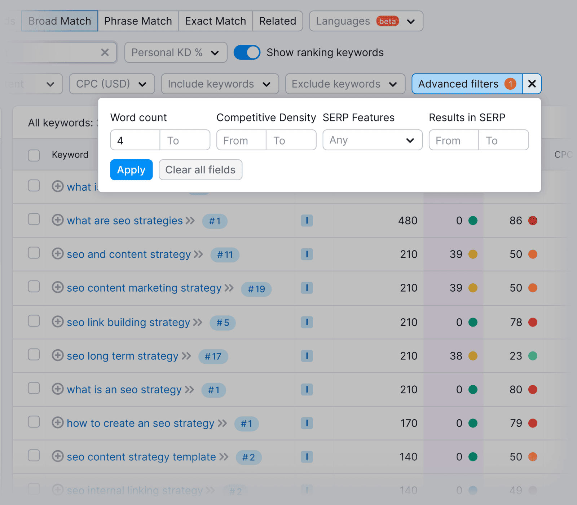Click the #11 ranking position badge
This screenshot has width=577, height=505.
pos(225,255)
